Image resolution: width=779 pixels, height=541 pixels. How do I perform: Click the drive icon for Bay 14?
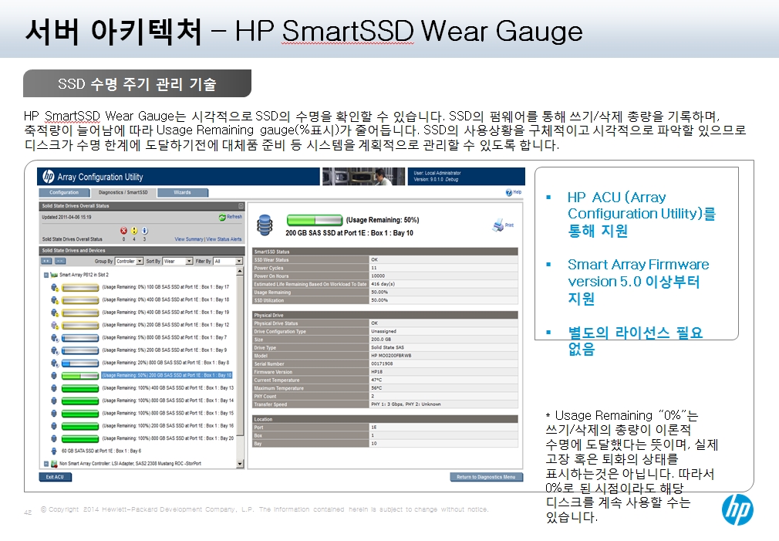click(x=54, y=401)
